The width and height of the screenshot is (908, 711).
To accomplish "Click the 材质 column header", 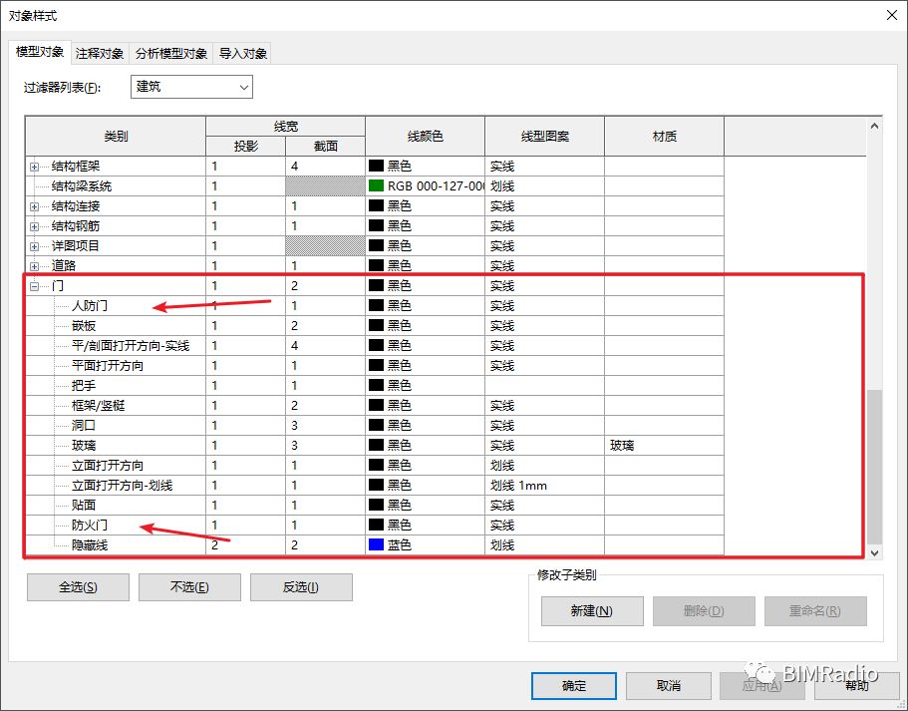I will [x=664, y=137].
